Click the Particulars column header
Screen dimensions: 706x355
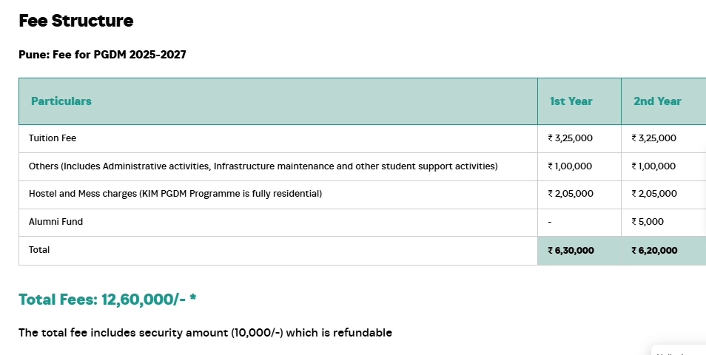coord(61,101)
